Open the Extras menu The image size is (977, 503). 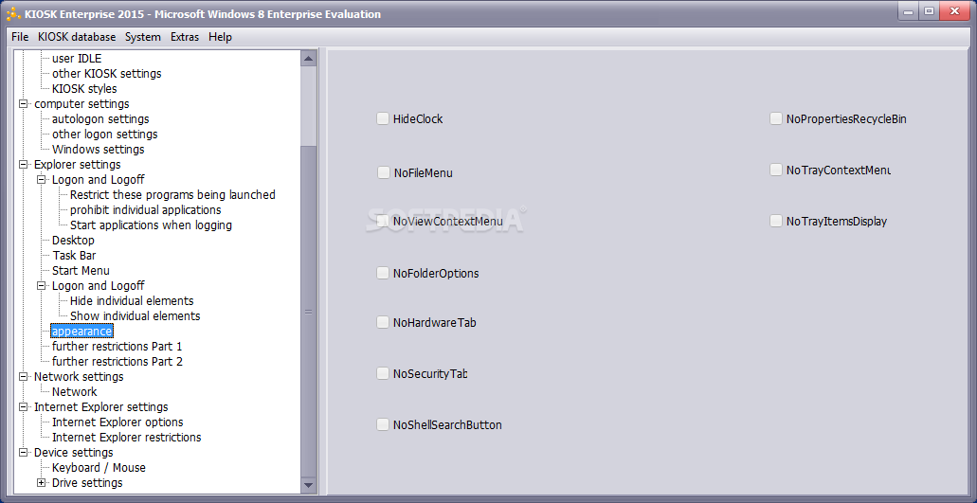coord(185,37)
